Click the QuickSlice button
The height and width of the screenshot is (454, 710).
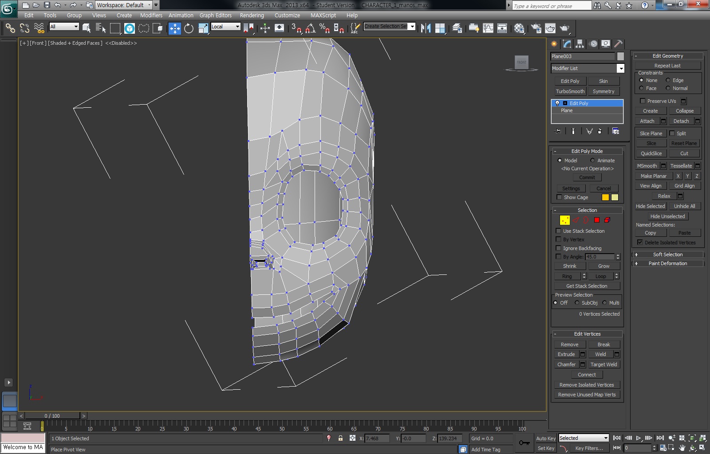[x=651, y=153]
